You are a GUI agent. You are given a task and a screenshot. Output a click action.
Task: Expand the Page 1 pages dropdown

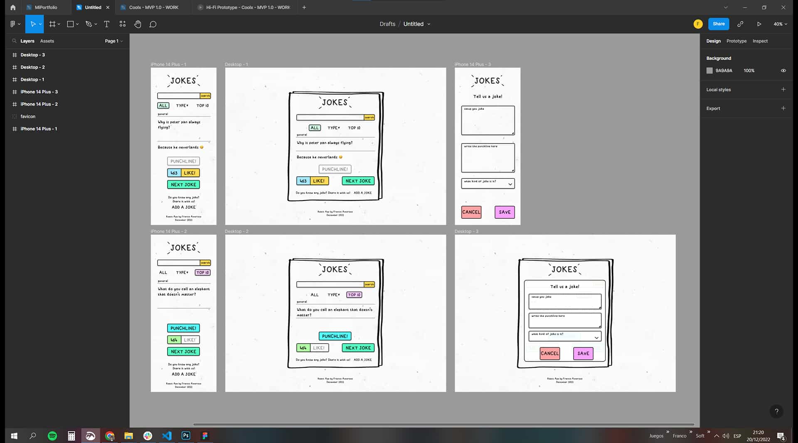(113, 41)
